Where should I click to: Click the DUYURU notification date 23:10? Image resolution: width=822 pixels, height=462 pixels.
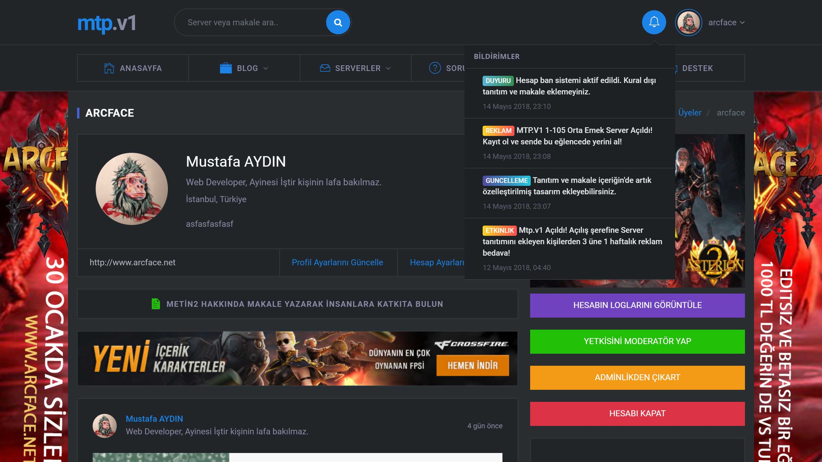(x=517, y=107)
